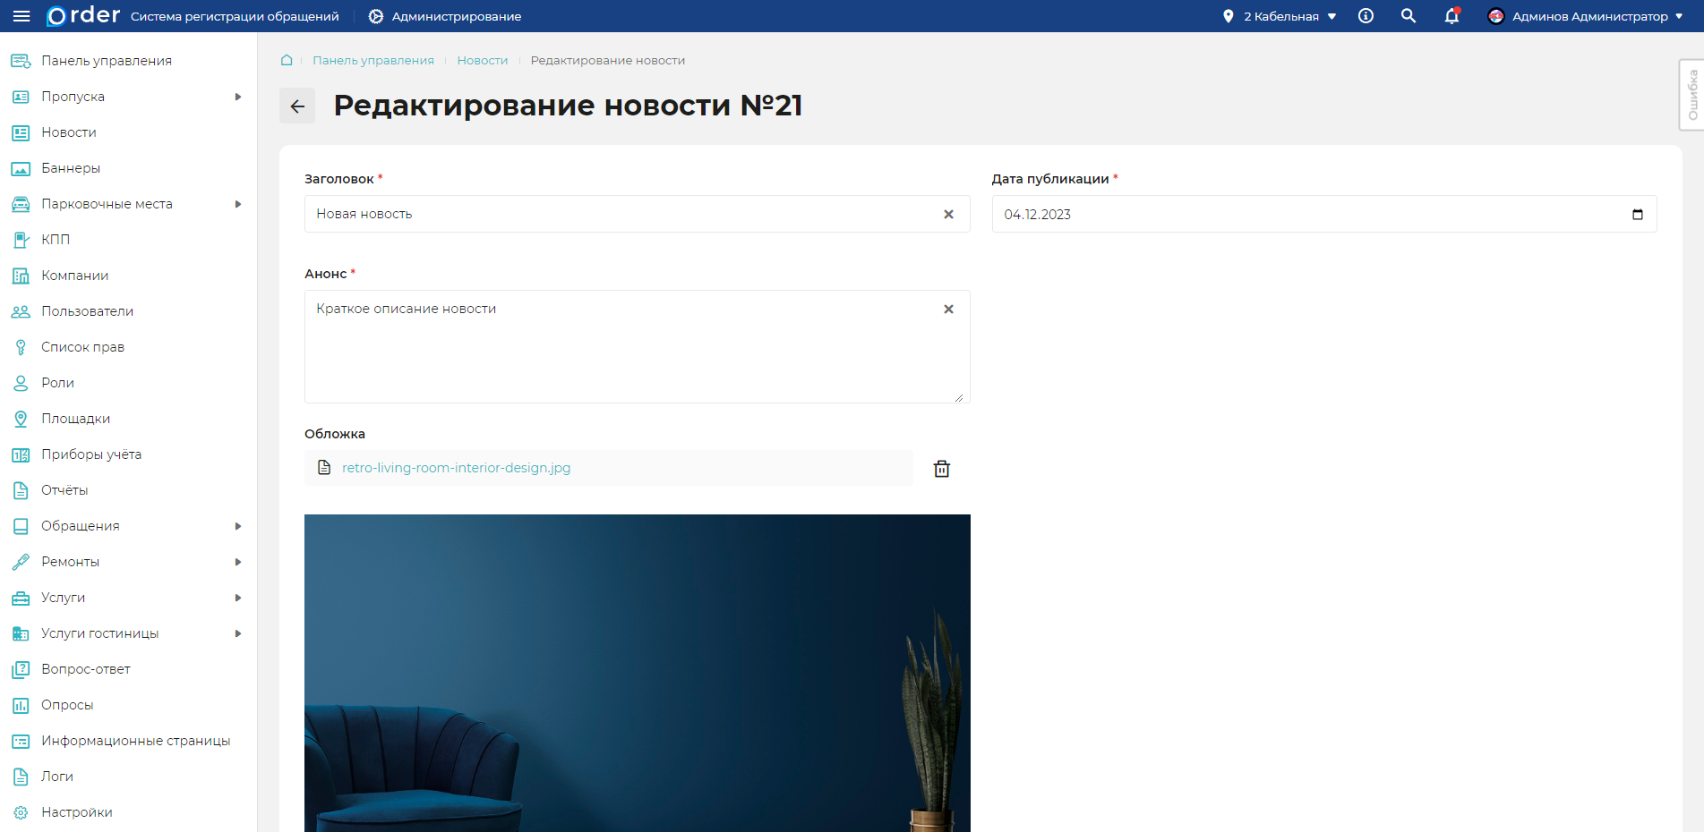Clear the Заголовок field with its X button
Image resolution: width=1704 pixels, height=832 pixels.
click(948, 214)
